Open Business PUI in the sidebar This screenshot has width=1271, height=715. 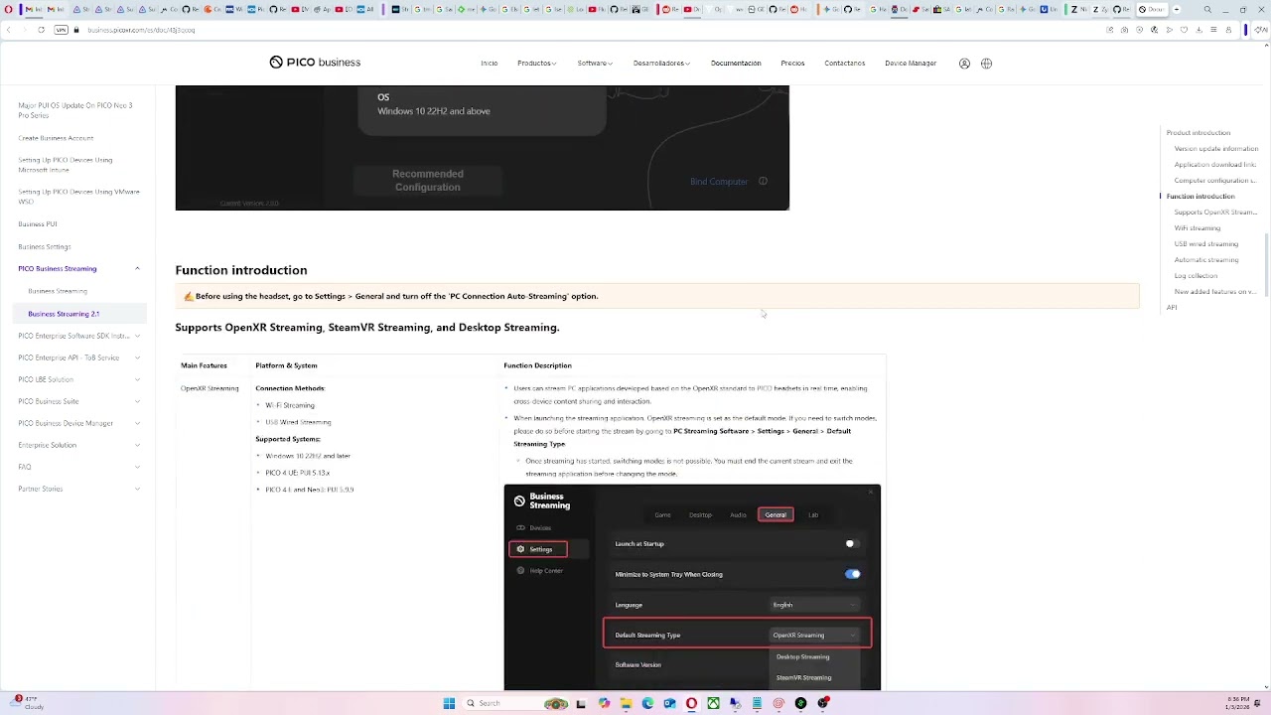(x=38, y=224)
